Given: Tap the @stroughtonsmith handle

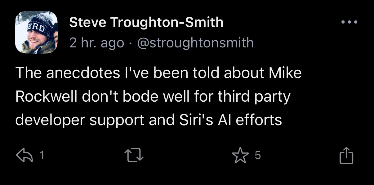Looking at the screenshot, I should pyautogui.click(x=195, y=43).
